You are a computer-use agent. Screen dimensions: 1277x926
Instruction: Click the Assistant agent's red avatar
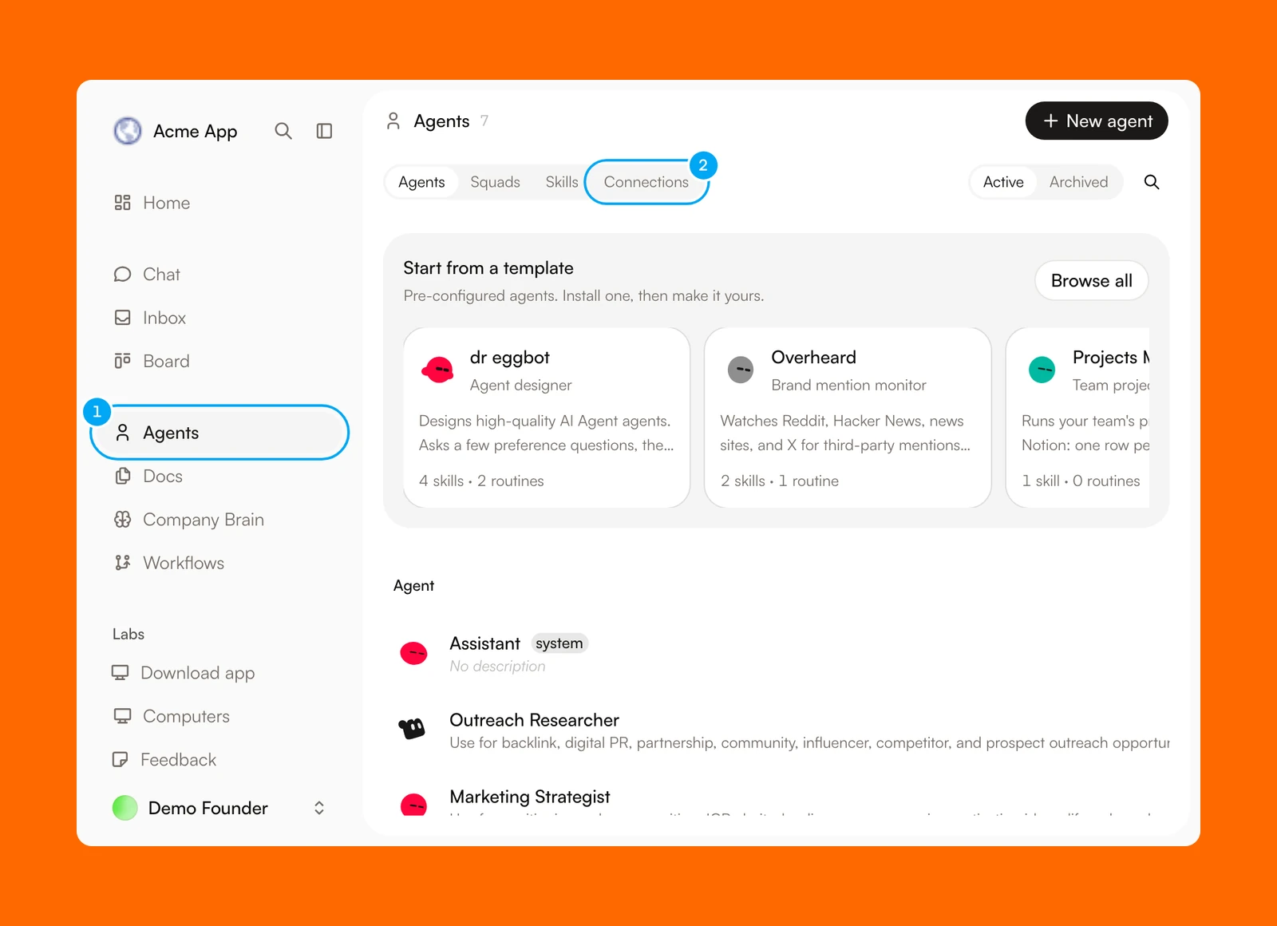(x=413, y=653)
